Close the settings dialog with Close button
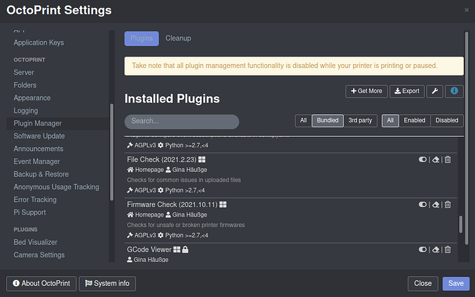 (x=423, y=284)
